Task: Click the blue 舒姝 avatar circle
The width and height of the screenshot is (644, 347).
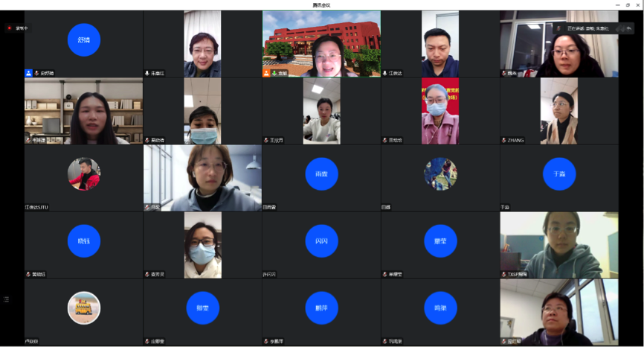Action: coord(83,40)
